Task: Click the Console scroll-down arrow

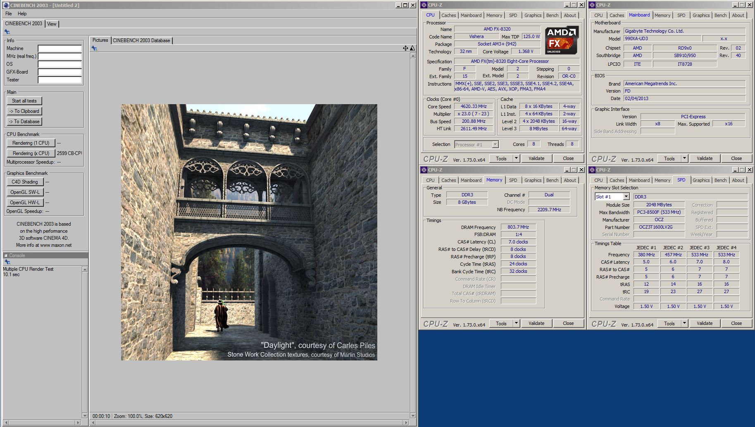Action: click(85, 415)
